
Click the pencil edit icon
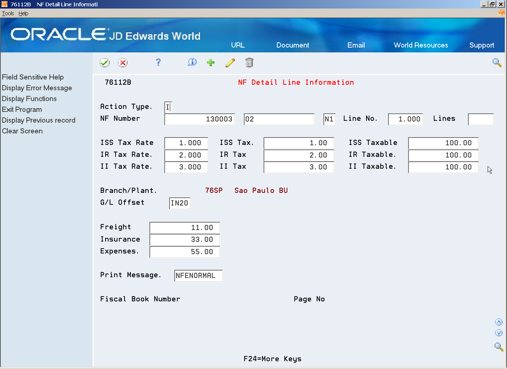click(230, 62)
